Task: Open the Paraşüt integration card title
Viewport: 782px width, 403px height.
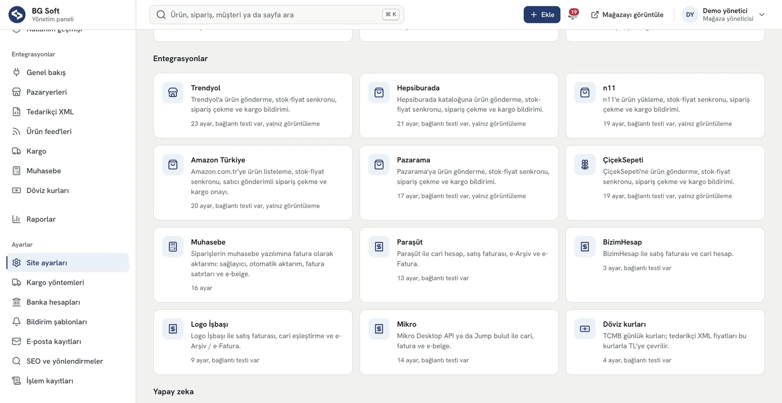Action: click(410, 242)
